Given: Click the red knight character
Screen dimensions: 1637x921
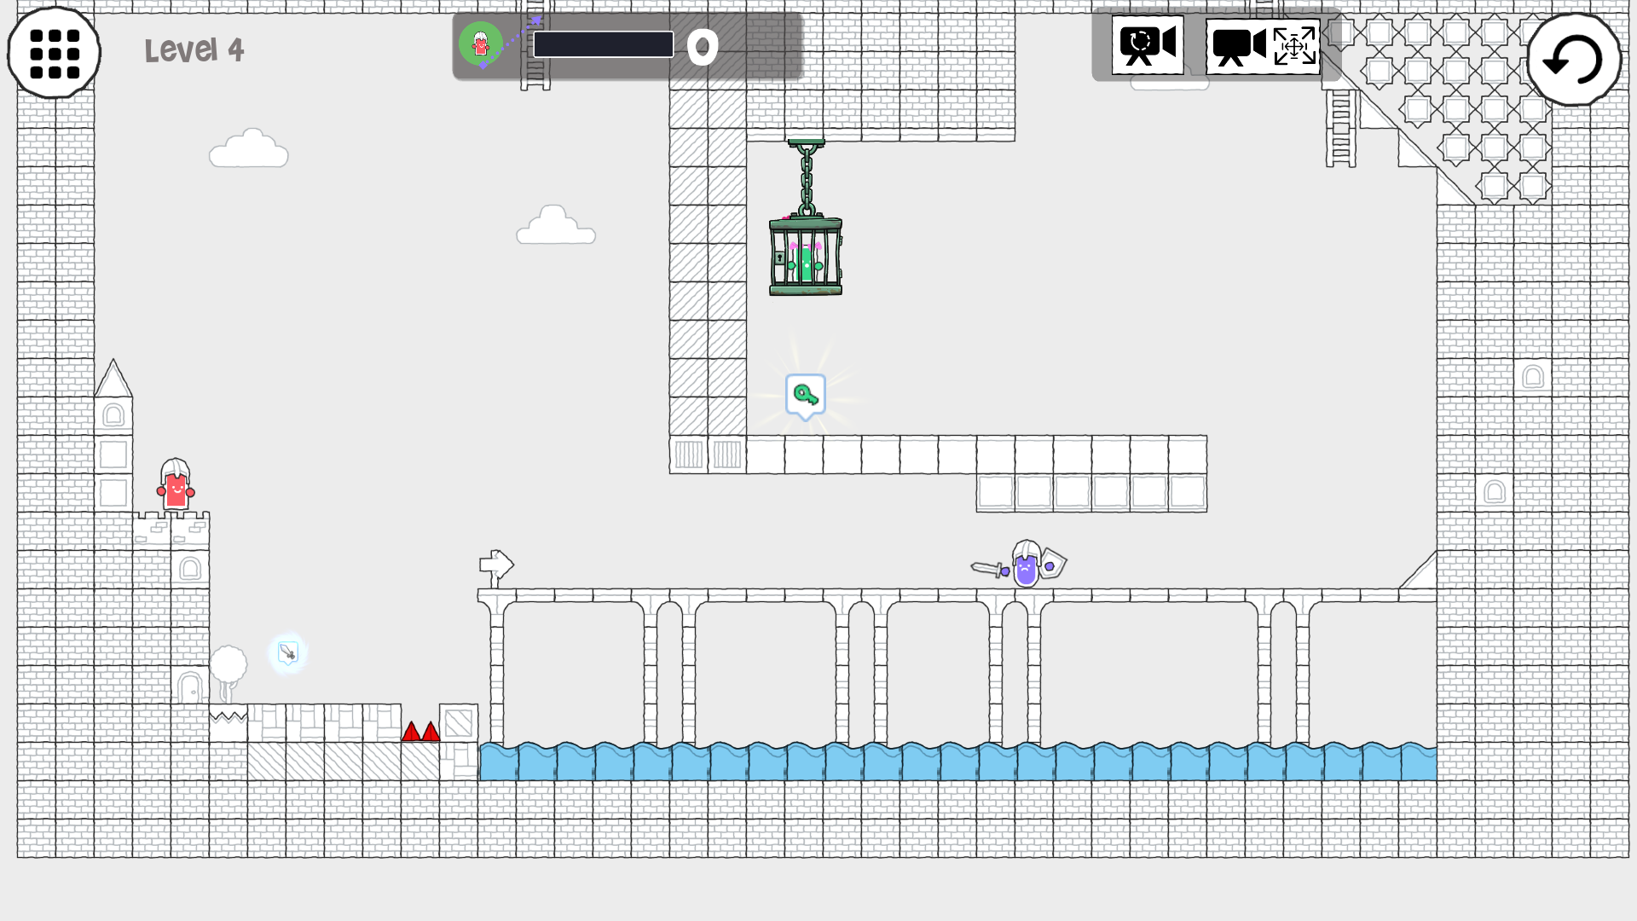Looking at the screenshot, I should (x=176, y=484).
